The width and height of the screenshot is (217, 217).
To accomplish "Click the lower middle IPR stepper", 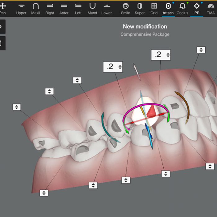I will click(x=126, y=180).
